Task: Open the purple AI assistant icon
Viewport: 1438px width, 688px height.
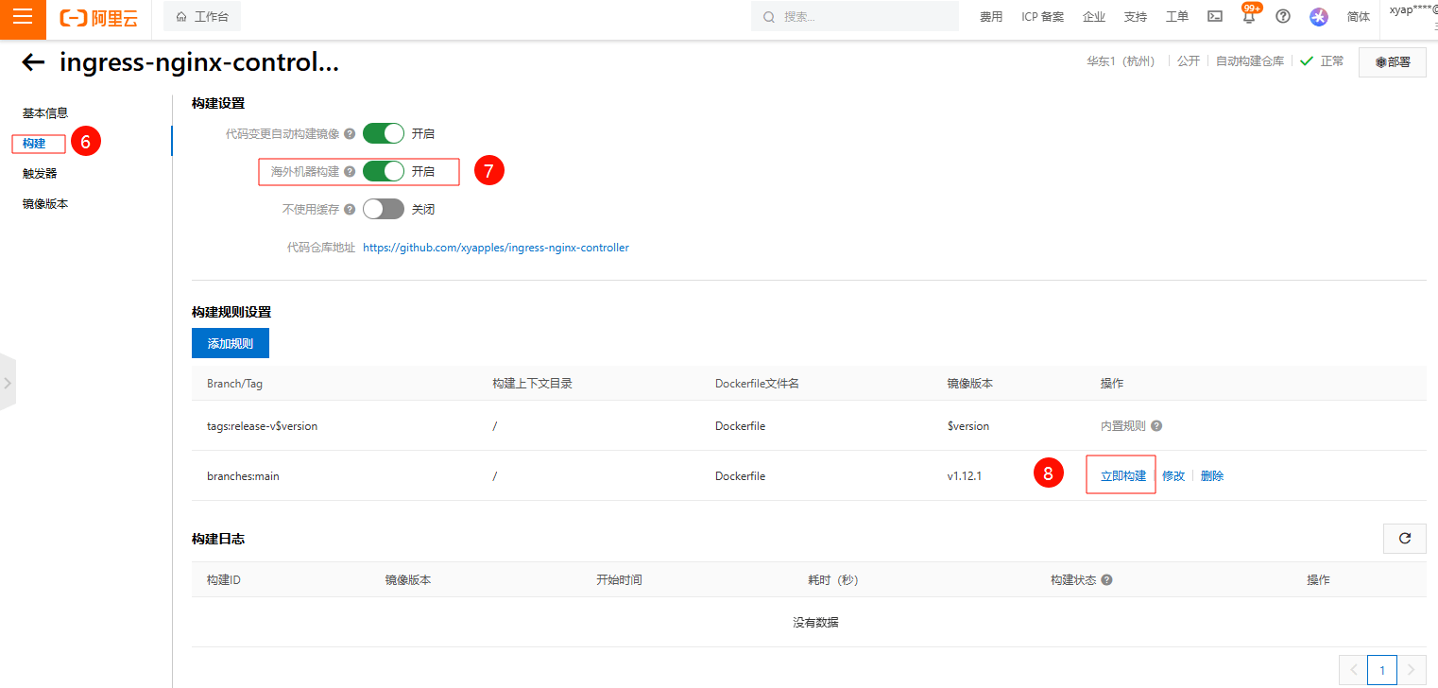Action: 1318,17
